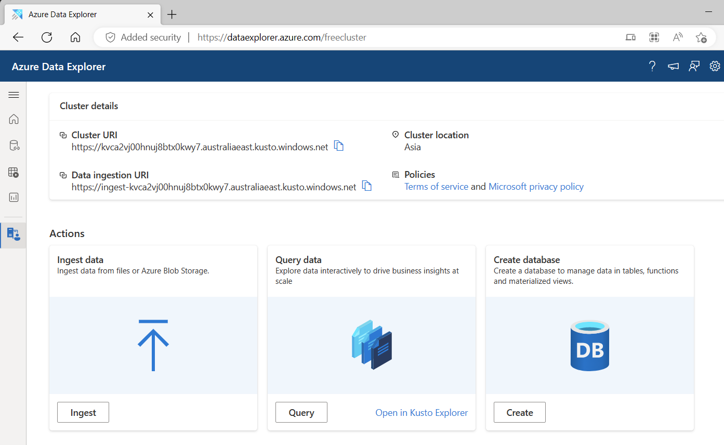Open the Terms of service link
The image size is (724, 445).
click(436, 186)
